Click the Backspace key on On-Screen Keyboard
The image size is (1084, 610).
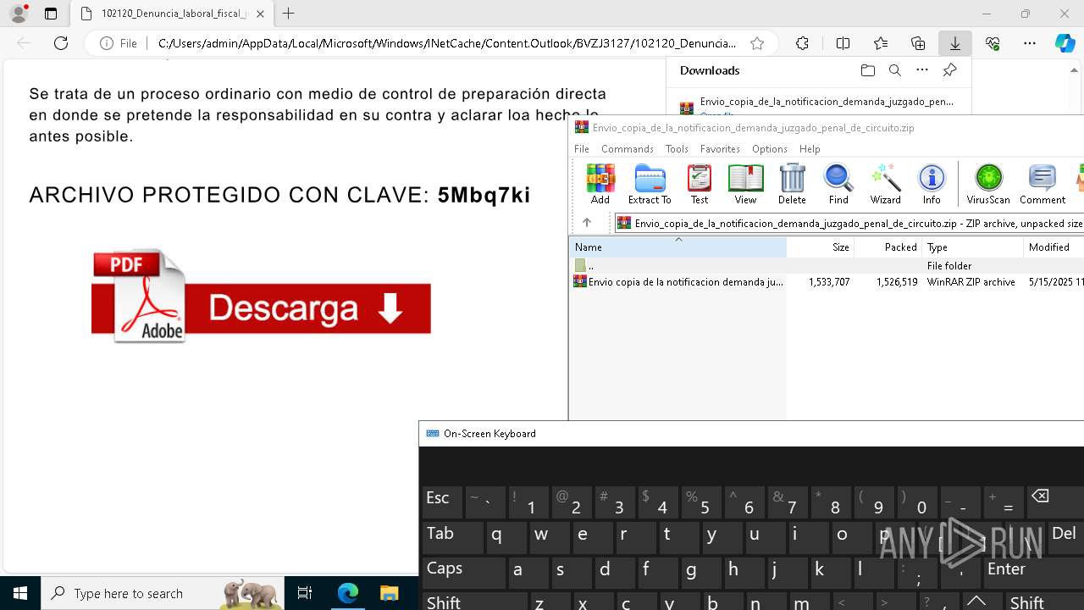coord(1054,502)
